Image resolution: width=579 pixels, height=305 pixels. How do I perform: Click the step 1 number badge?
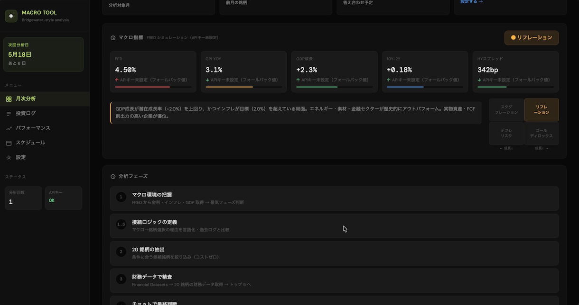[x=121, y=197]
